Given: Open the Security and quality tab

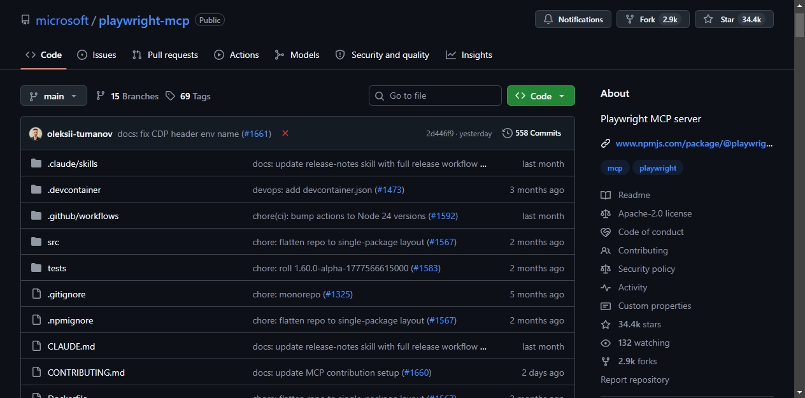Looking at the screenshot, I should coord(382,55).
